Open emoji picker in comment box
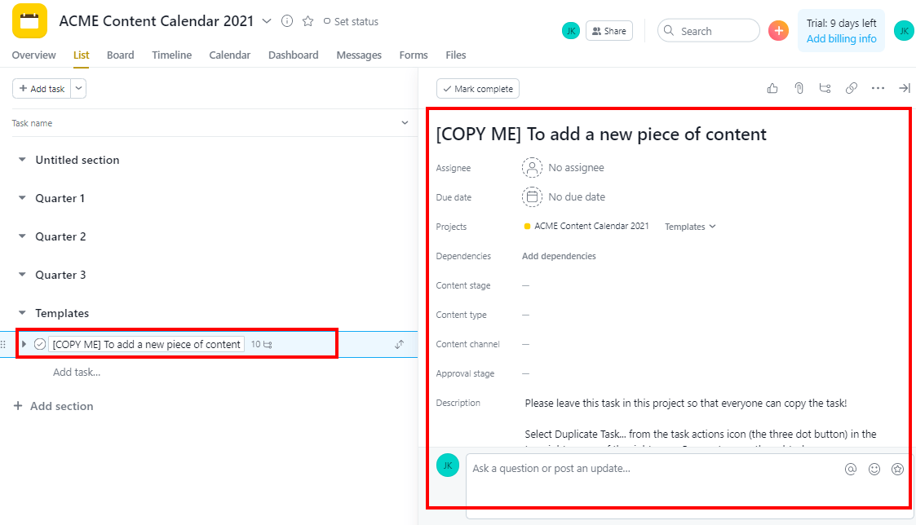 (874, 469)
